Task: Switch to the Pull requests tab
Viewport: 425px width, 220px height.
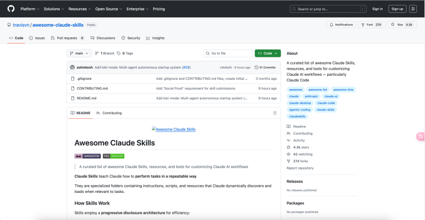Action: tap(67, 38)
